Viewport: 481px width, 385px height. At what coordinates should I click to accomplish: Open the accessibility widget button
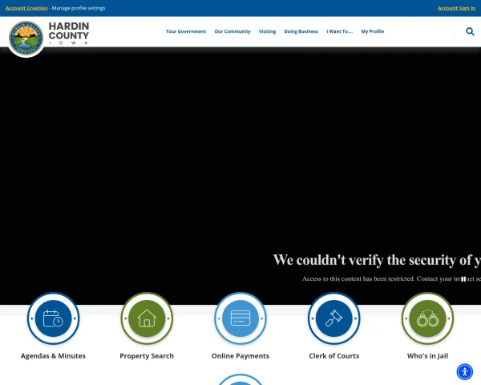[465, 372]
